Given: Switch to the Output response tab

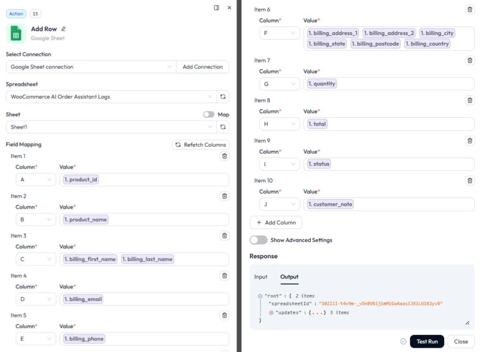Looking at the screenshot, I should click(x=289, y=277).
